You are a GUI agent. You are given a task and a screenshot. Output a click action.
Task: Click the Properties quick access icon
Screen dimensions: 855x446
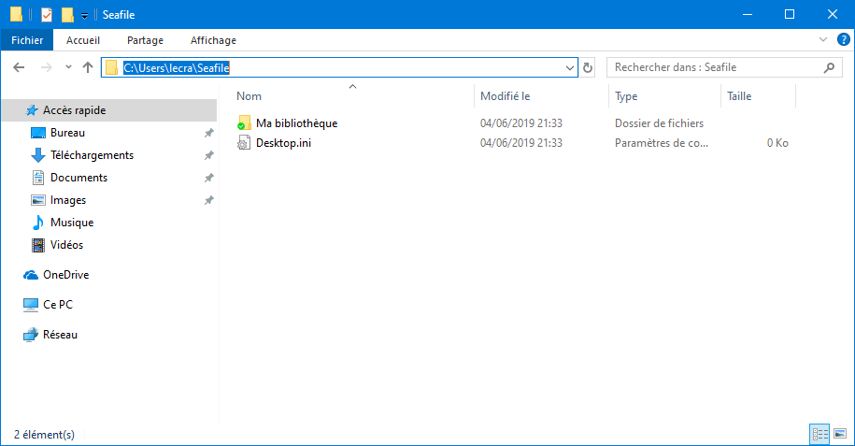pos(47,15)
